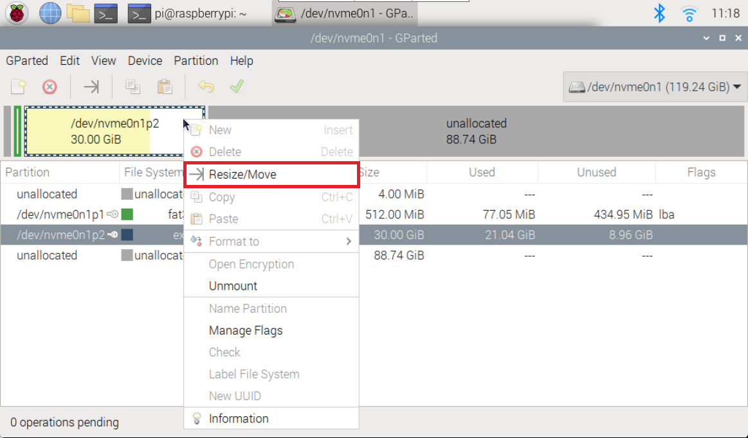Screen dimensions: 748x438
Task: Click the Paste partition toolbar icon
Action: click(x=165, y=87)
